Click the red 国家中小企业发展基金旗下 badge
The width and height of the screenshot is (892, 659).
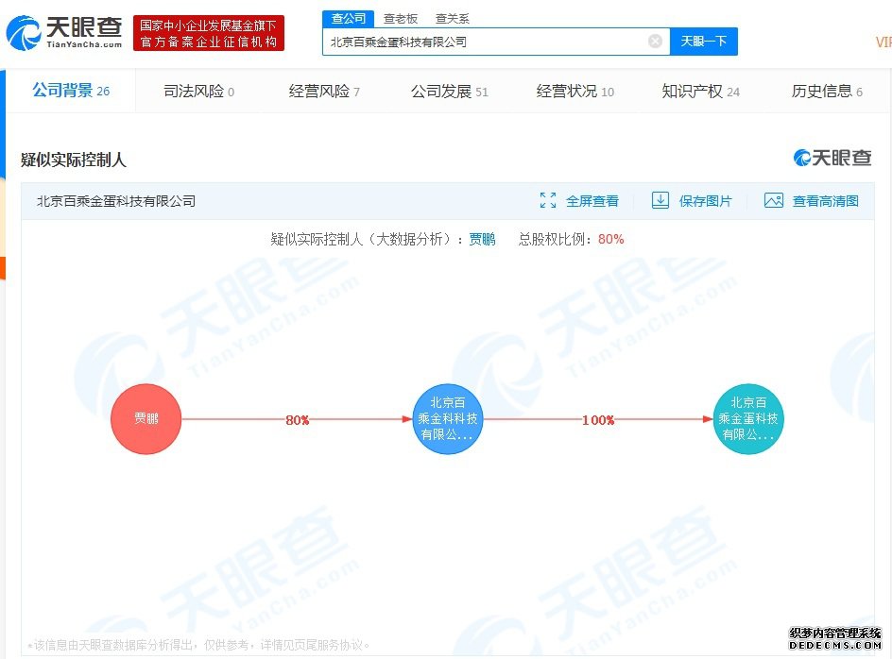[209, 33]
